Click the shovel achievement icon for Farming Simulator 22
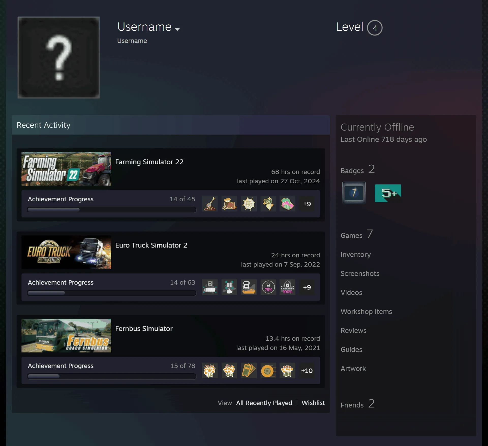This screenshot has height=446, width=488. point(210,204)
